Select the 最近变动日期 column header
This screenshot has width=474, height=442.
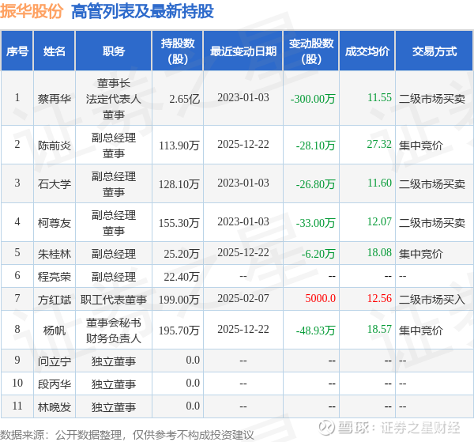pyautogui.click(x=243, y=51)
